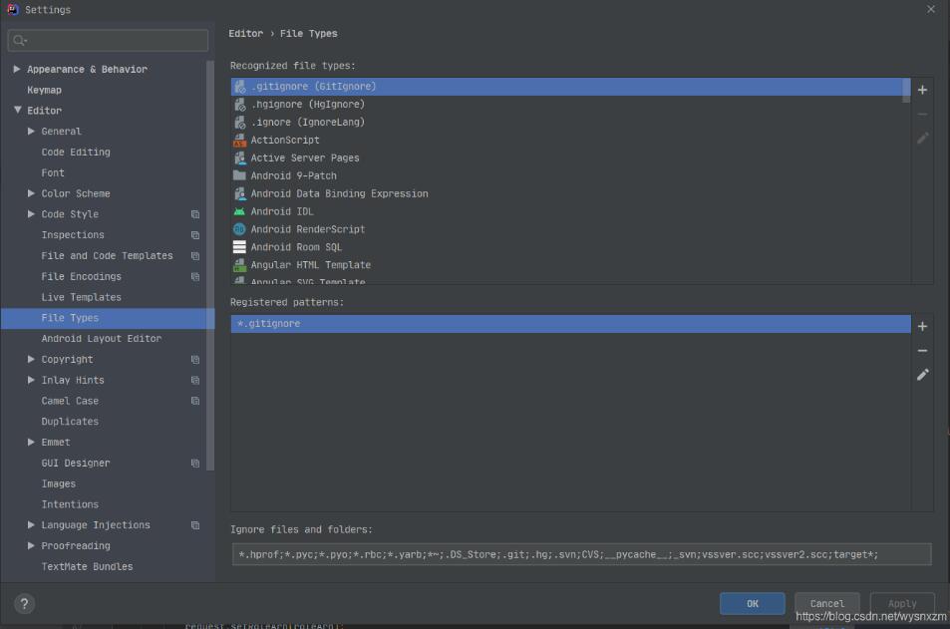This screenshot has width=950, height=629.
Task: Open the Keymap settings page
Action: click(x=44, y=90)
